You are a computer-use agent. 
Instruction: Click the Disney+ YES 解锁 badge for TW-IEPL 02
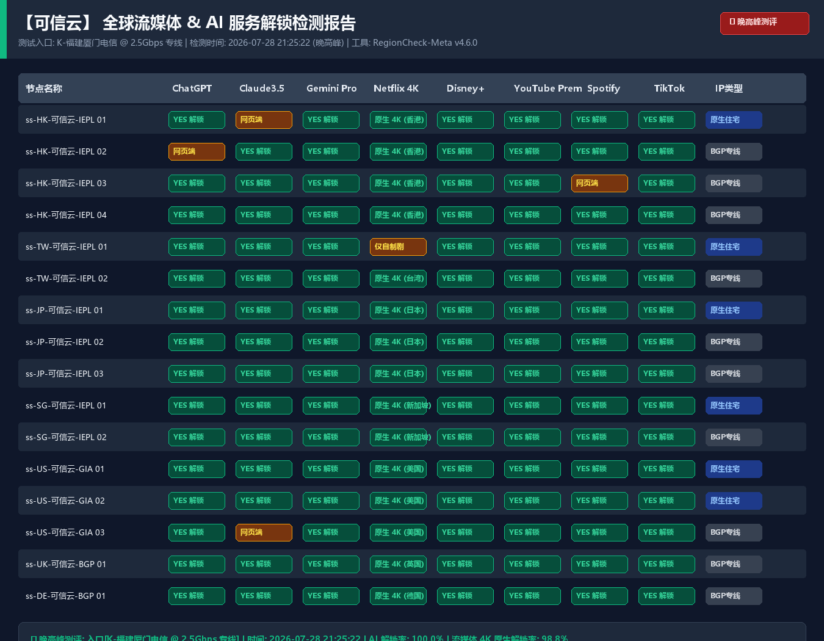[x=465, y=278]
